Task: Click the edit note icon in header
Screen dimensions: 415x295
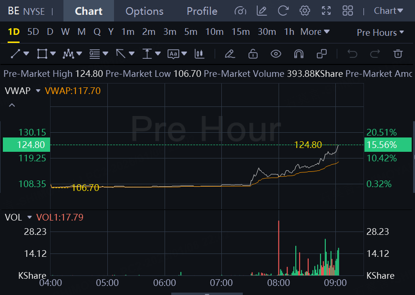Action: 261,11
